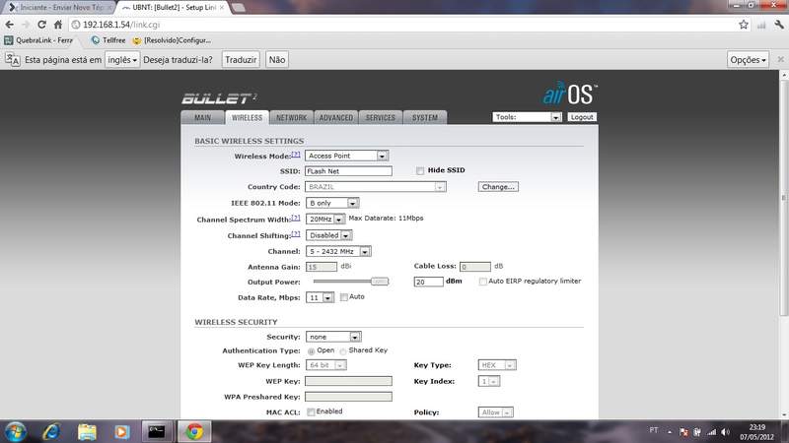The image size is (789, 443).
Task: Open Chrome wrench settings menu
Action: point(779,24)
